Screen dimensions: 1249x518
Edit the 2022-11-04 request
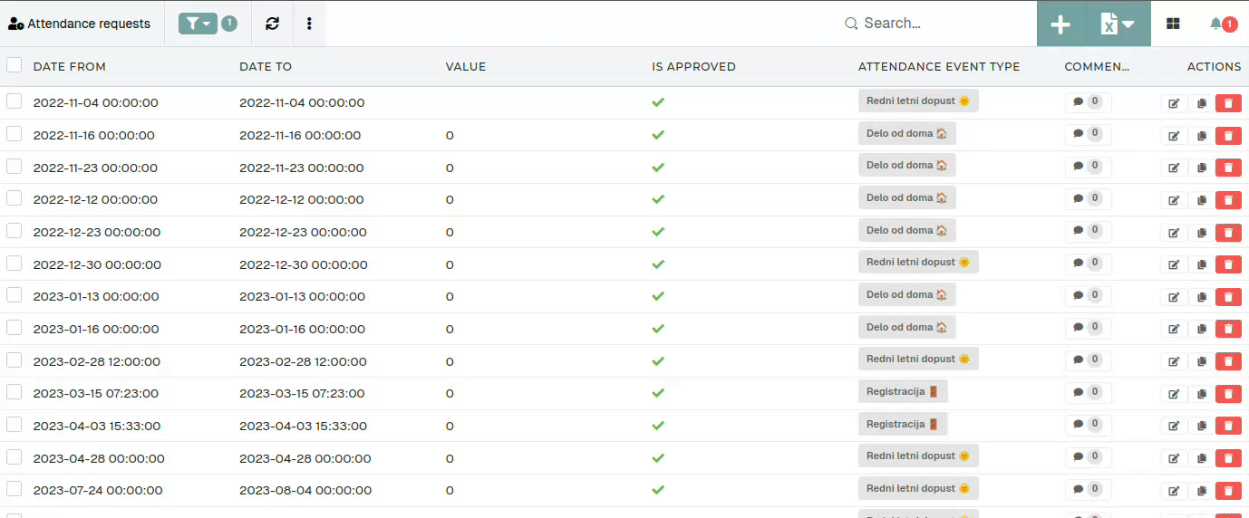coord(1174,103)
